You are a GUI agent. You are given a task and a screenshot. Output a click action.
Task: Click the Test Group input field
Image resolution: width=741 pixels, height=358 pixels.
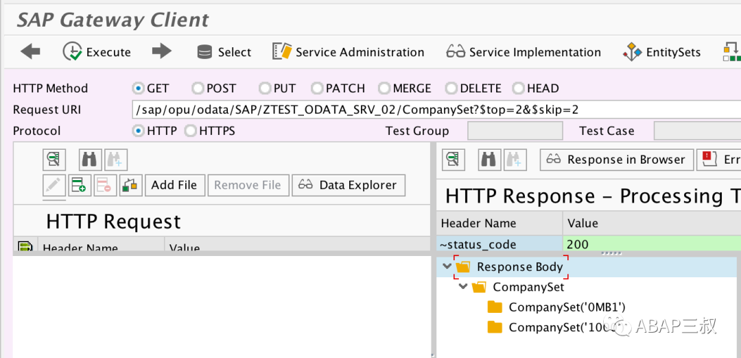coord(515,131)
